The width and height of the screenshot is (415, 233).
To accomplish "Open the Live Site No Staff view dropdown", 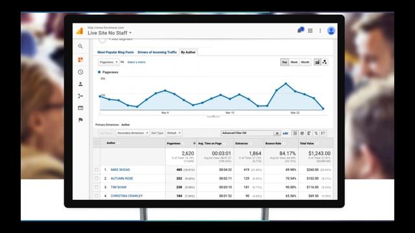I will click(110, 33).
